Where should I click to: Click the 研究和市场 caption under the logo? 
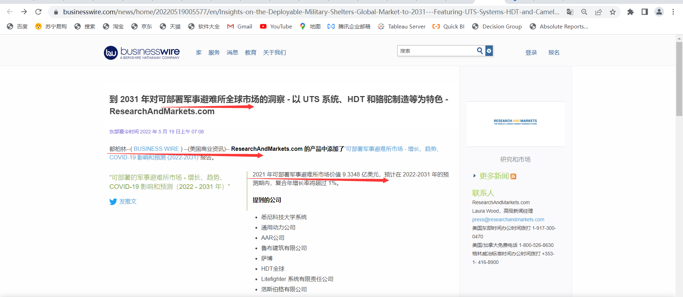[515, 159]
